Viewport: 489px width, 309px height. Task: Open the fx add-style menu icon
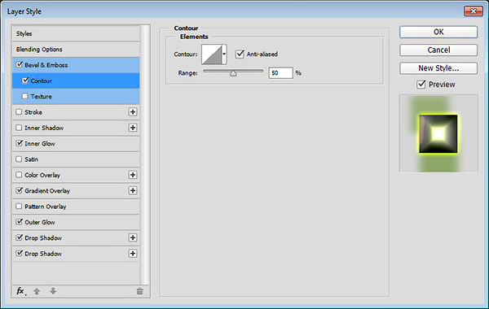(x=21, y=291)
